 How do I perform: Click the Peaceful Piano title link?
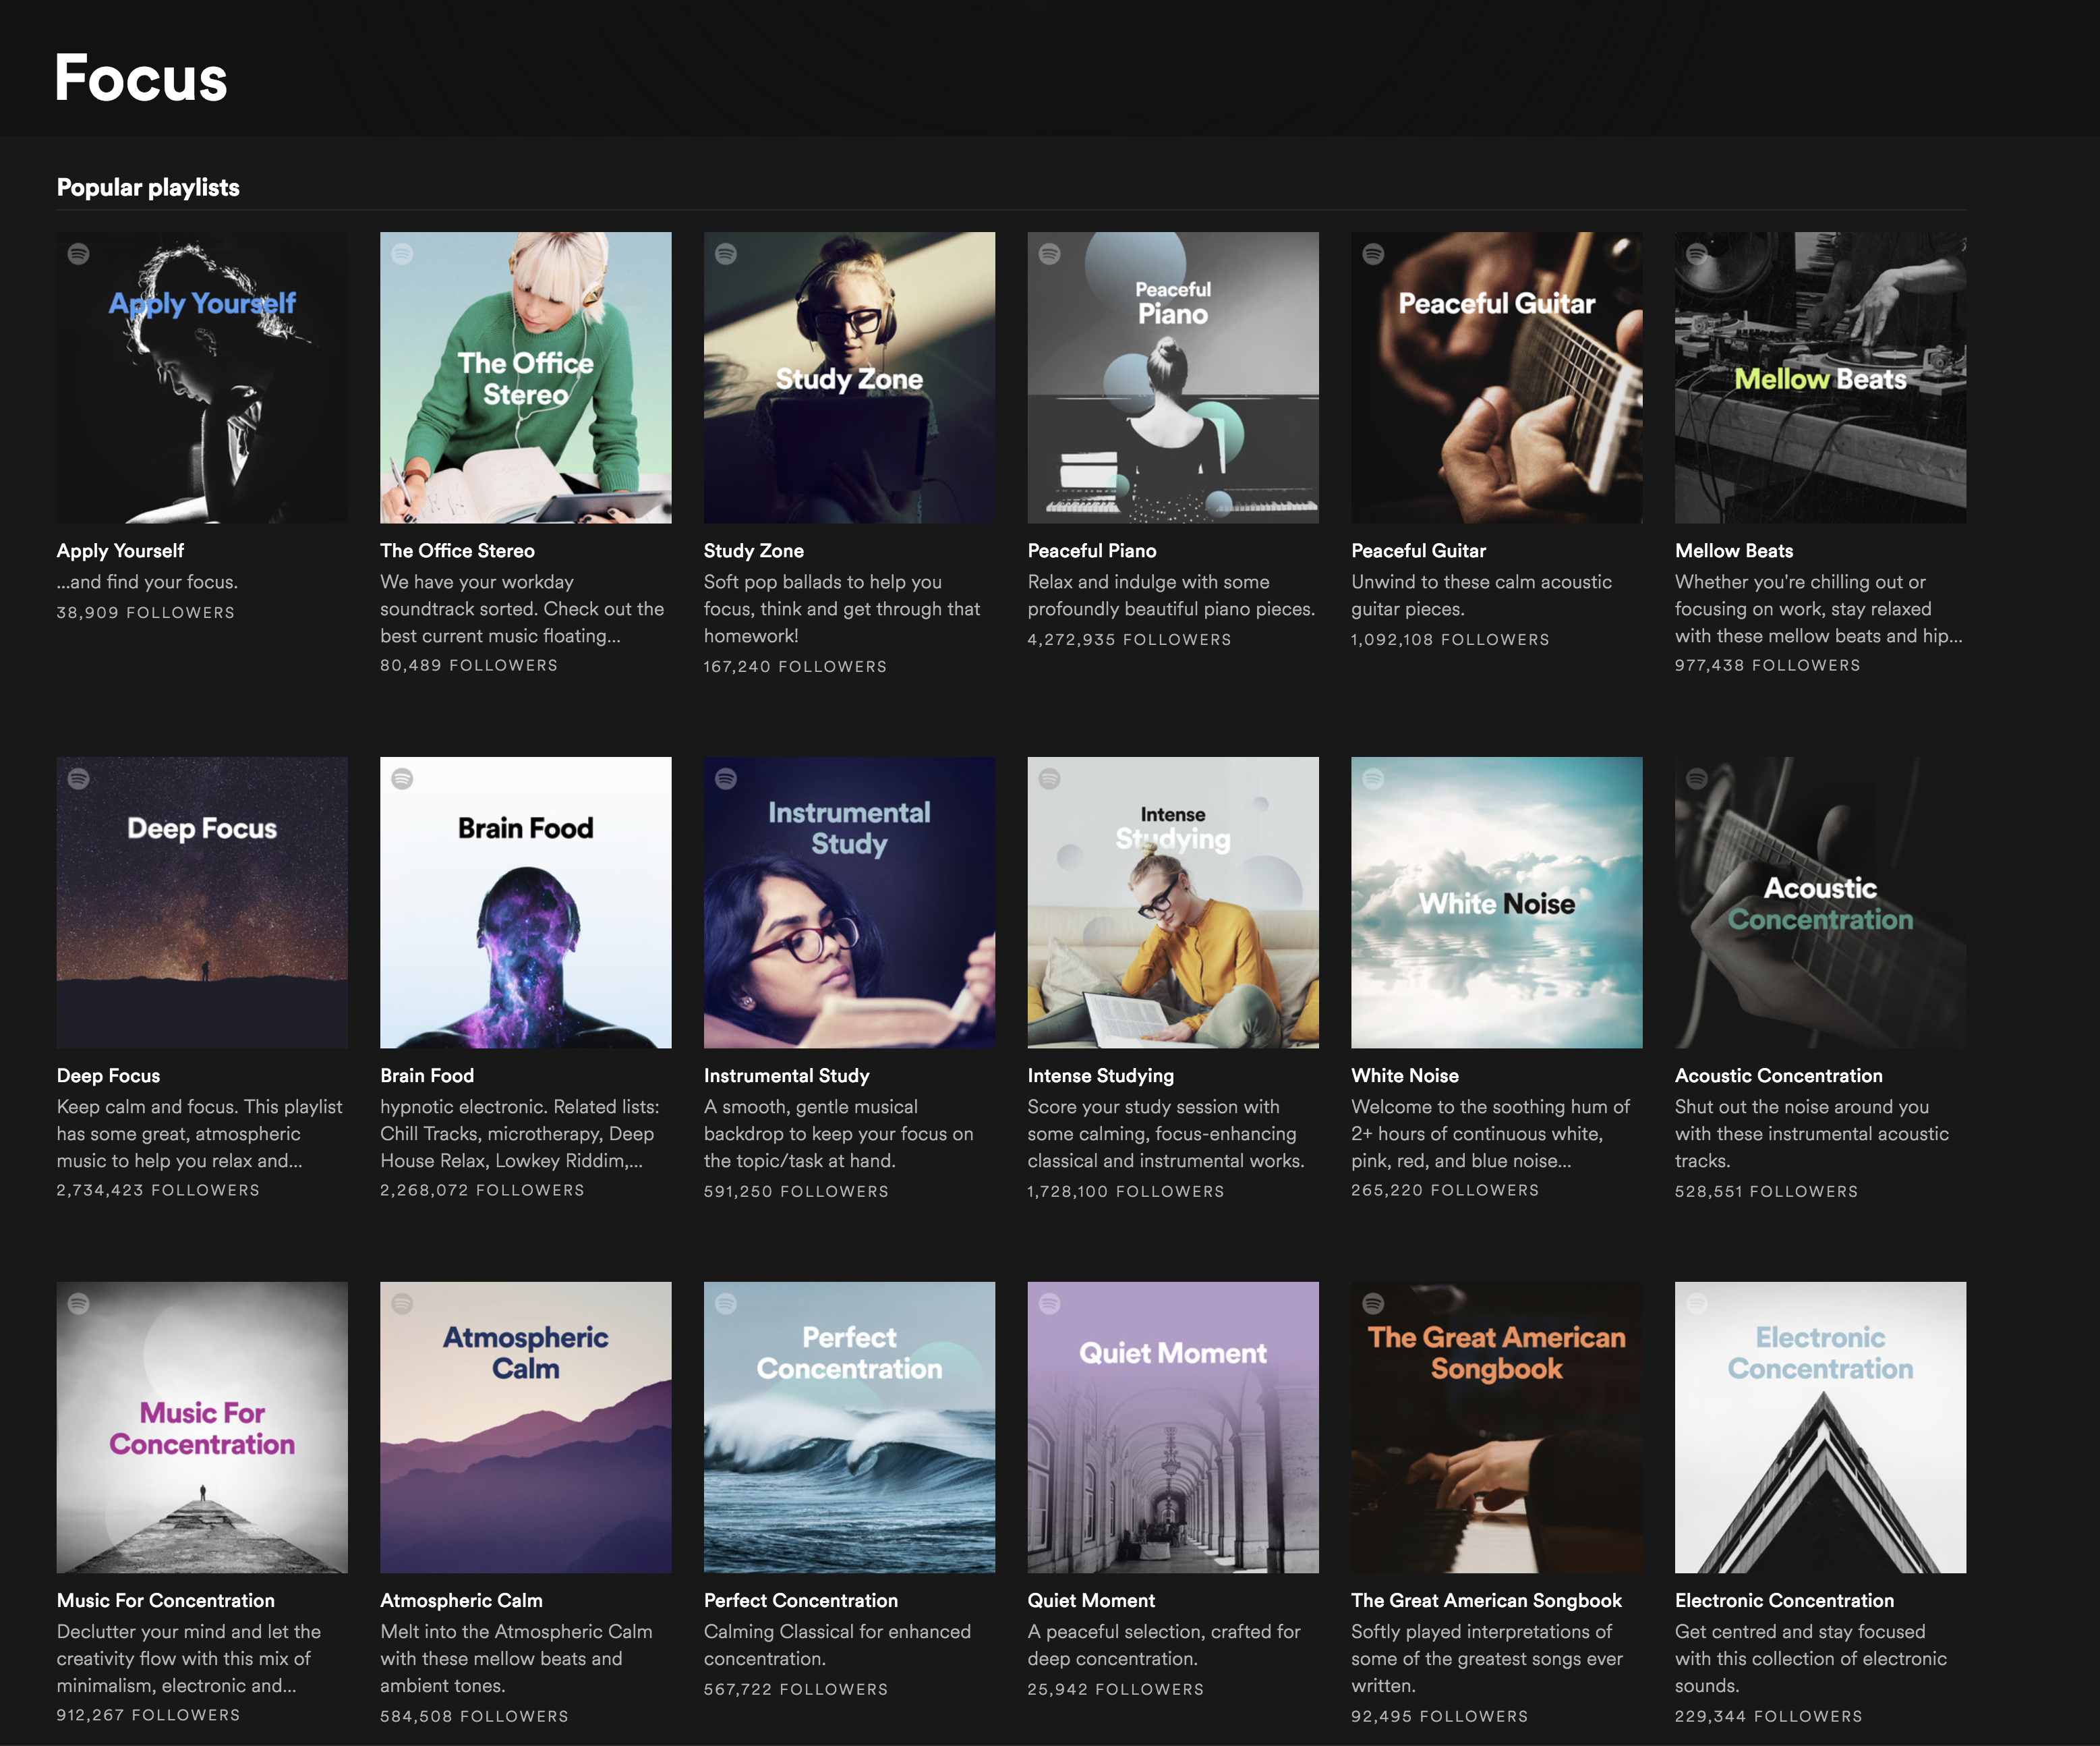1092,551
